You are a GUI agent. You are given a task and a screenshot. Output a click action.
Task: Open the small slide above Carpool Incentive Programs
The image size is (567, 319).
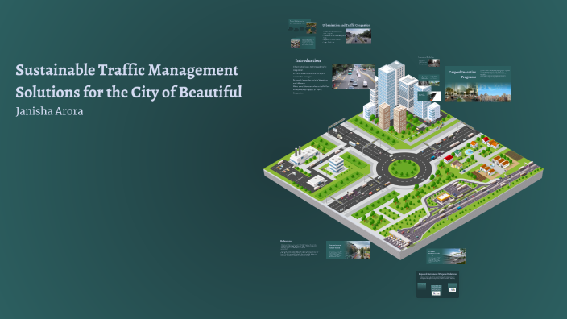tap(428, 62)
